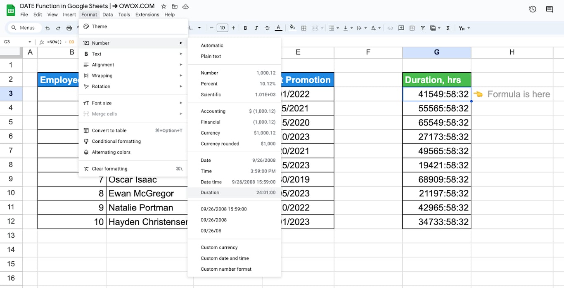Toggle bold formatting
Image resolution: width=564 pixels, height=288 pixels.
click(245, 28)
